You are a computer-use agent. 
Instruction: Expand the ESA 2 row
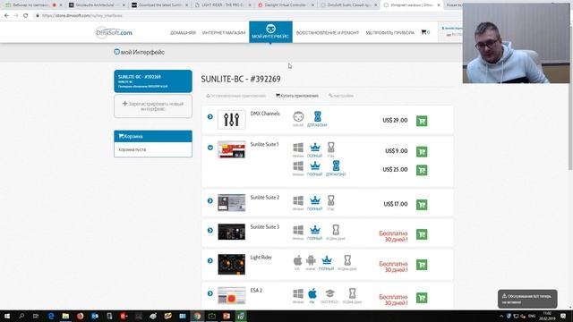pyautogui.click(x=210, y=293)
